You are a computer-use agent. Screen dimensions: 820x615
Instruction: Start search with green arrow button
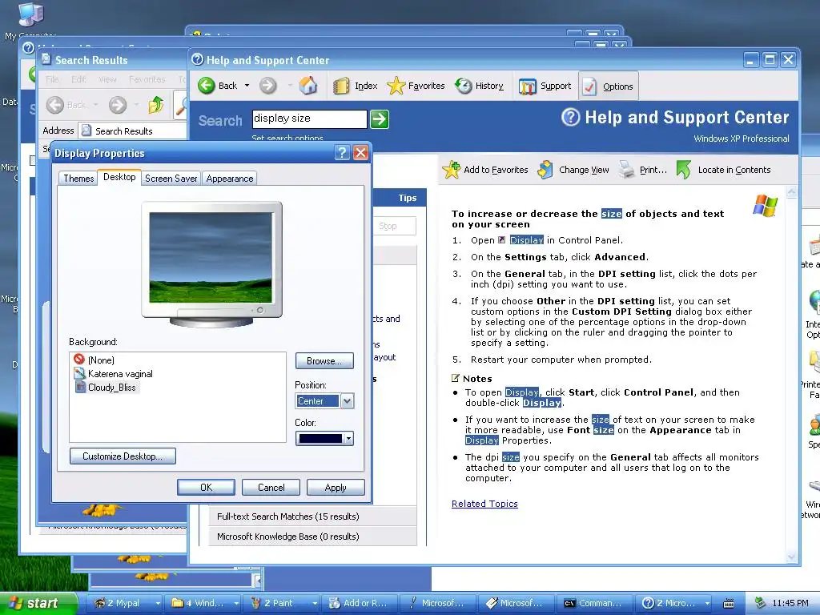(379, 119)
